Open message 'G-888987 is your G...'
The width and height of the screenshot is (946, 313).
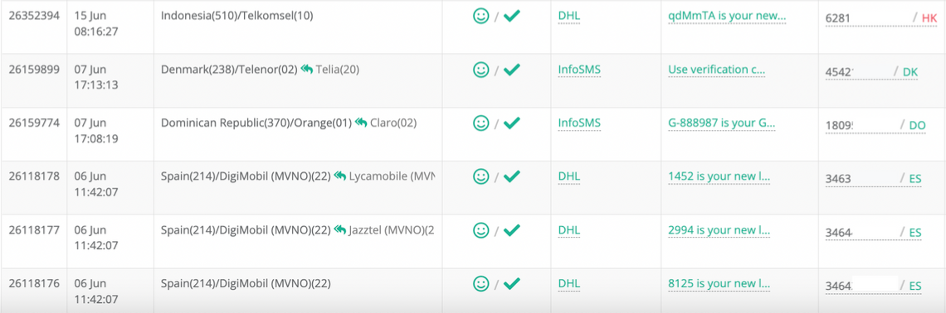click(x=722, y=123)
